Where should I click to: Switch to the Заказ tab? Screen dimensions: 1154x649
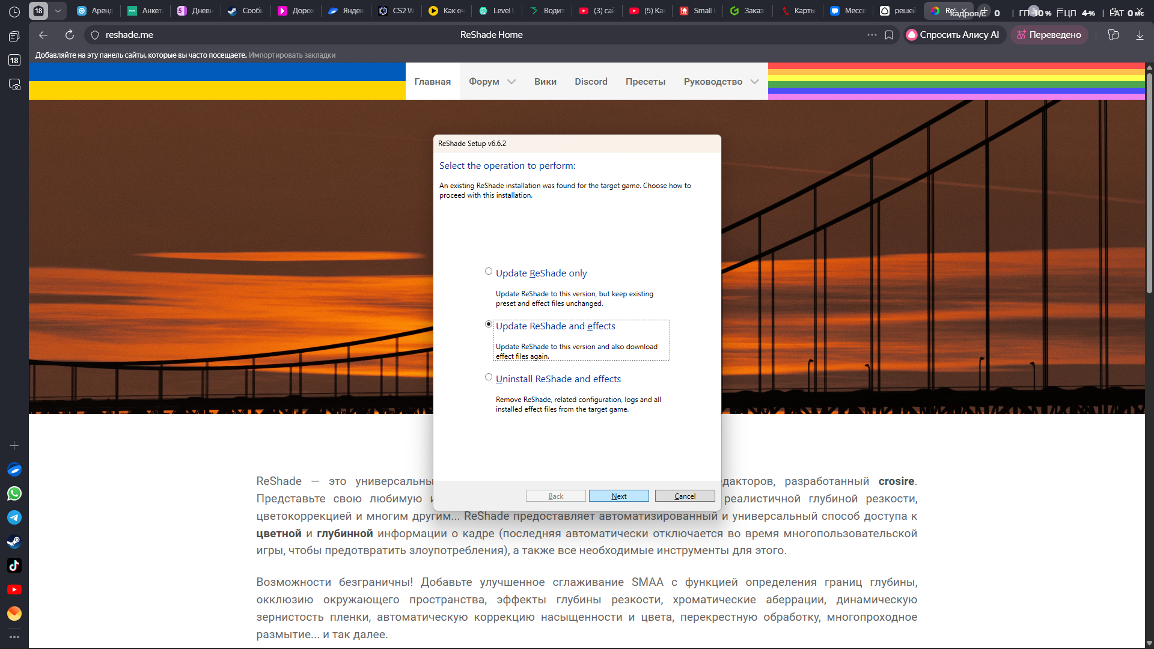(747, 11)
